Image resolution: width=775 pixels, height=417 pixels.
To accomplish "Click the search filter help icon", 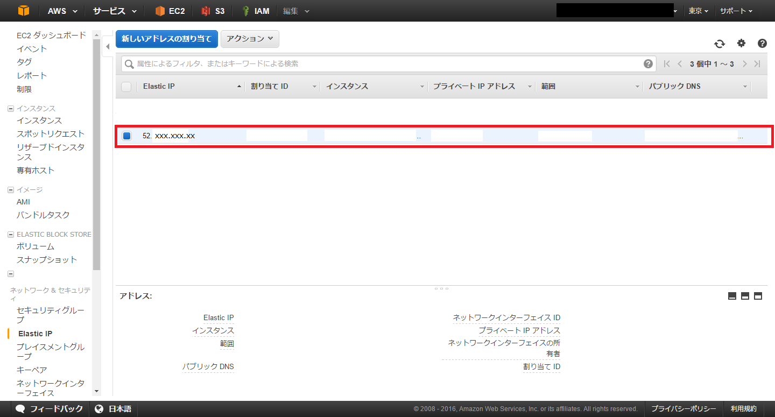I will click(648, 64).
